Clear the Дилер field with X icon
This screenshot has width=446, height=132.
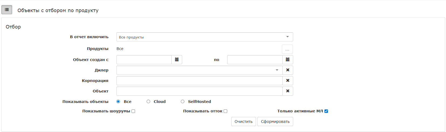pos(288,70)
